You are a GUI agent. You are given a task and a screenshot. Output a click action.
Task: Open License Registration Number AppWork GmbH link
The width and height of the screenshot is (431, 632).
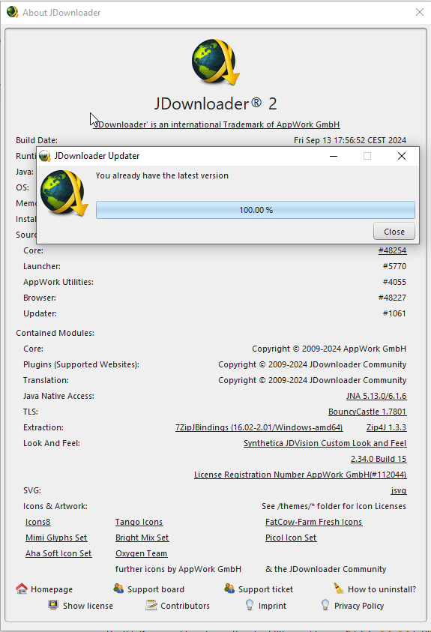coord(300,475)
